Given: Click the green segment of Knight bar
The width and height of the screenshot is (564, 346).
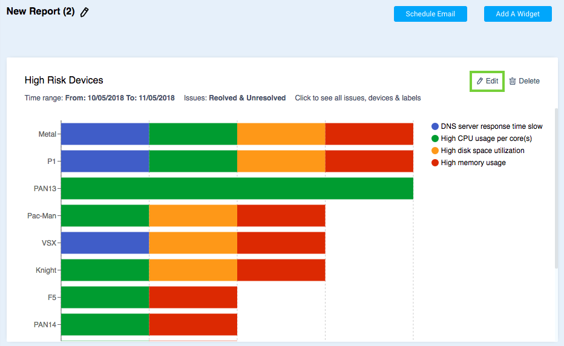Looking at the screenshot, I should (x=105, y=270).
